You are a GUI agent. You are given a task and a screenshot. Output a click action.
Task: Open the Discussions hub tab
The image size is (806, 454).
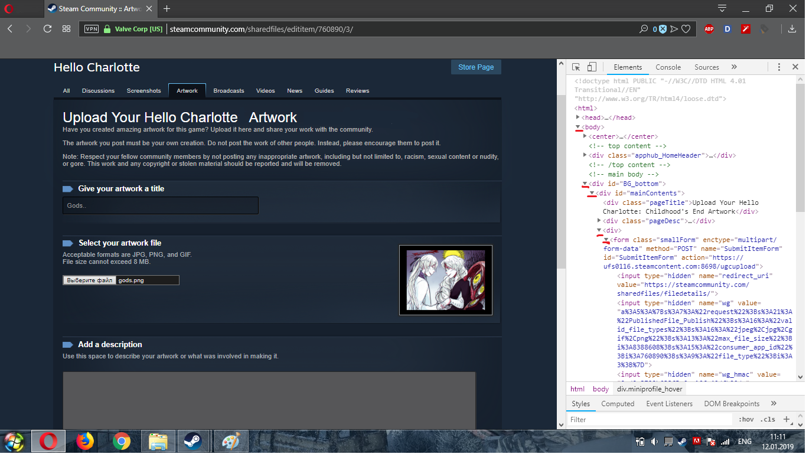pos(98,91)
